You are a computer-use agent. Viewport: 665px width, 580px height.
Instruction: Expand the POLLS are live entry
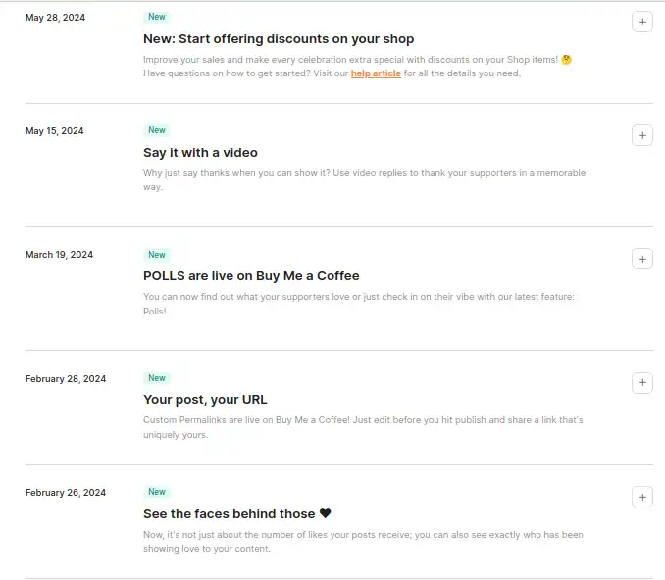coord(642,260)
